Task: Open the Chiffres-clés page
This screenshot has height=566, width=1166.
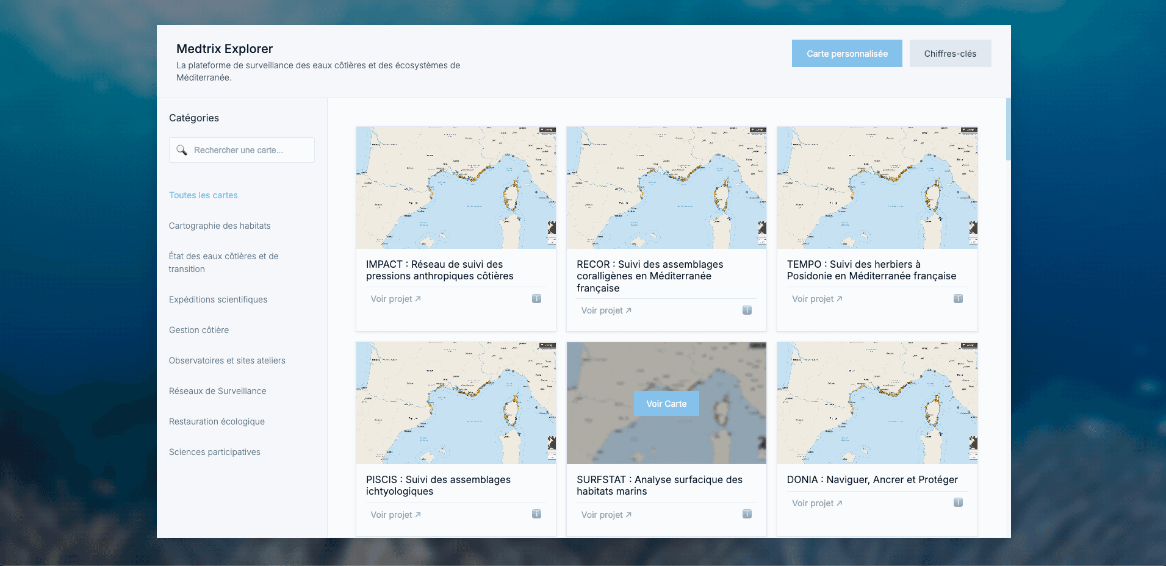Action: [949, 54]
